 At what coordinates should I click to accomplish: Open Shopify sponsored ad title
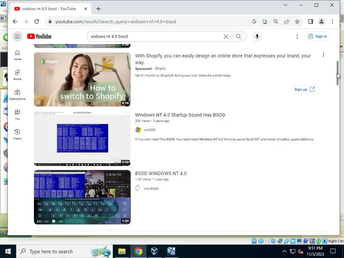[x=223, y=59]
